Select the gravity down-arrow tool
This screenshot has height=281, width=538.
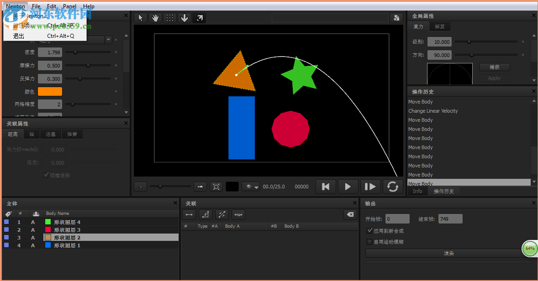pos(185,18)
